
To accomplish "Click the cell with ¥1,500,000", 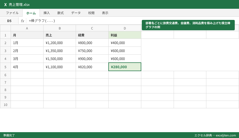I will click(x=59, y=59).
